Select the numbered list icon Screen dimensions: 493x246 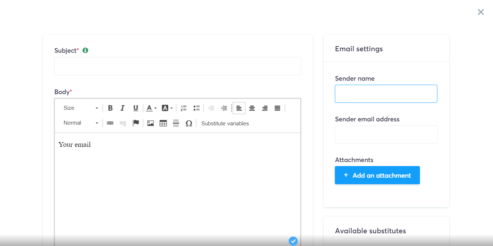point(183,108)
